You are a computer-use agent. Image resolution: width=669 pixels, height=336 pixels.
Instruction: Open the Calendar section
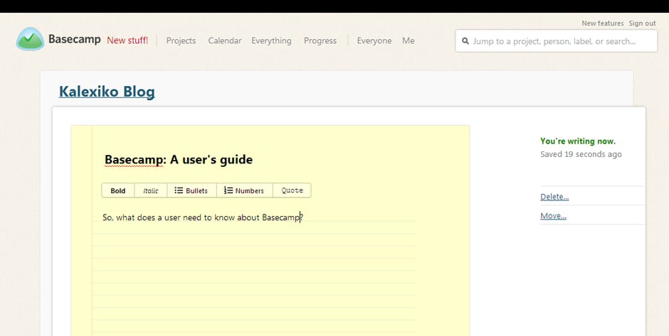[224, 40]
